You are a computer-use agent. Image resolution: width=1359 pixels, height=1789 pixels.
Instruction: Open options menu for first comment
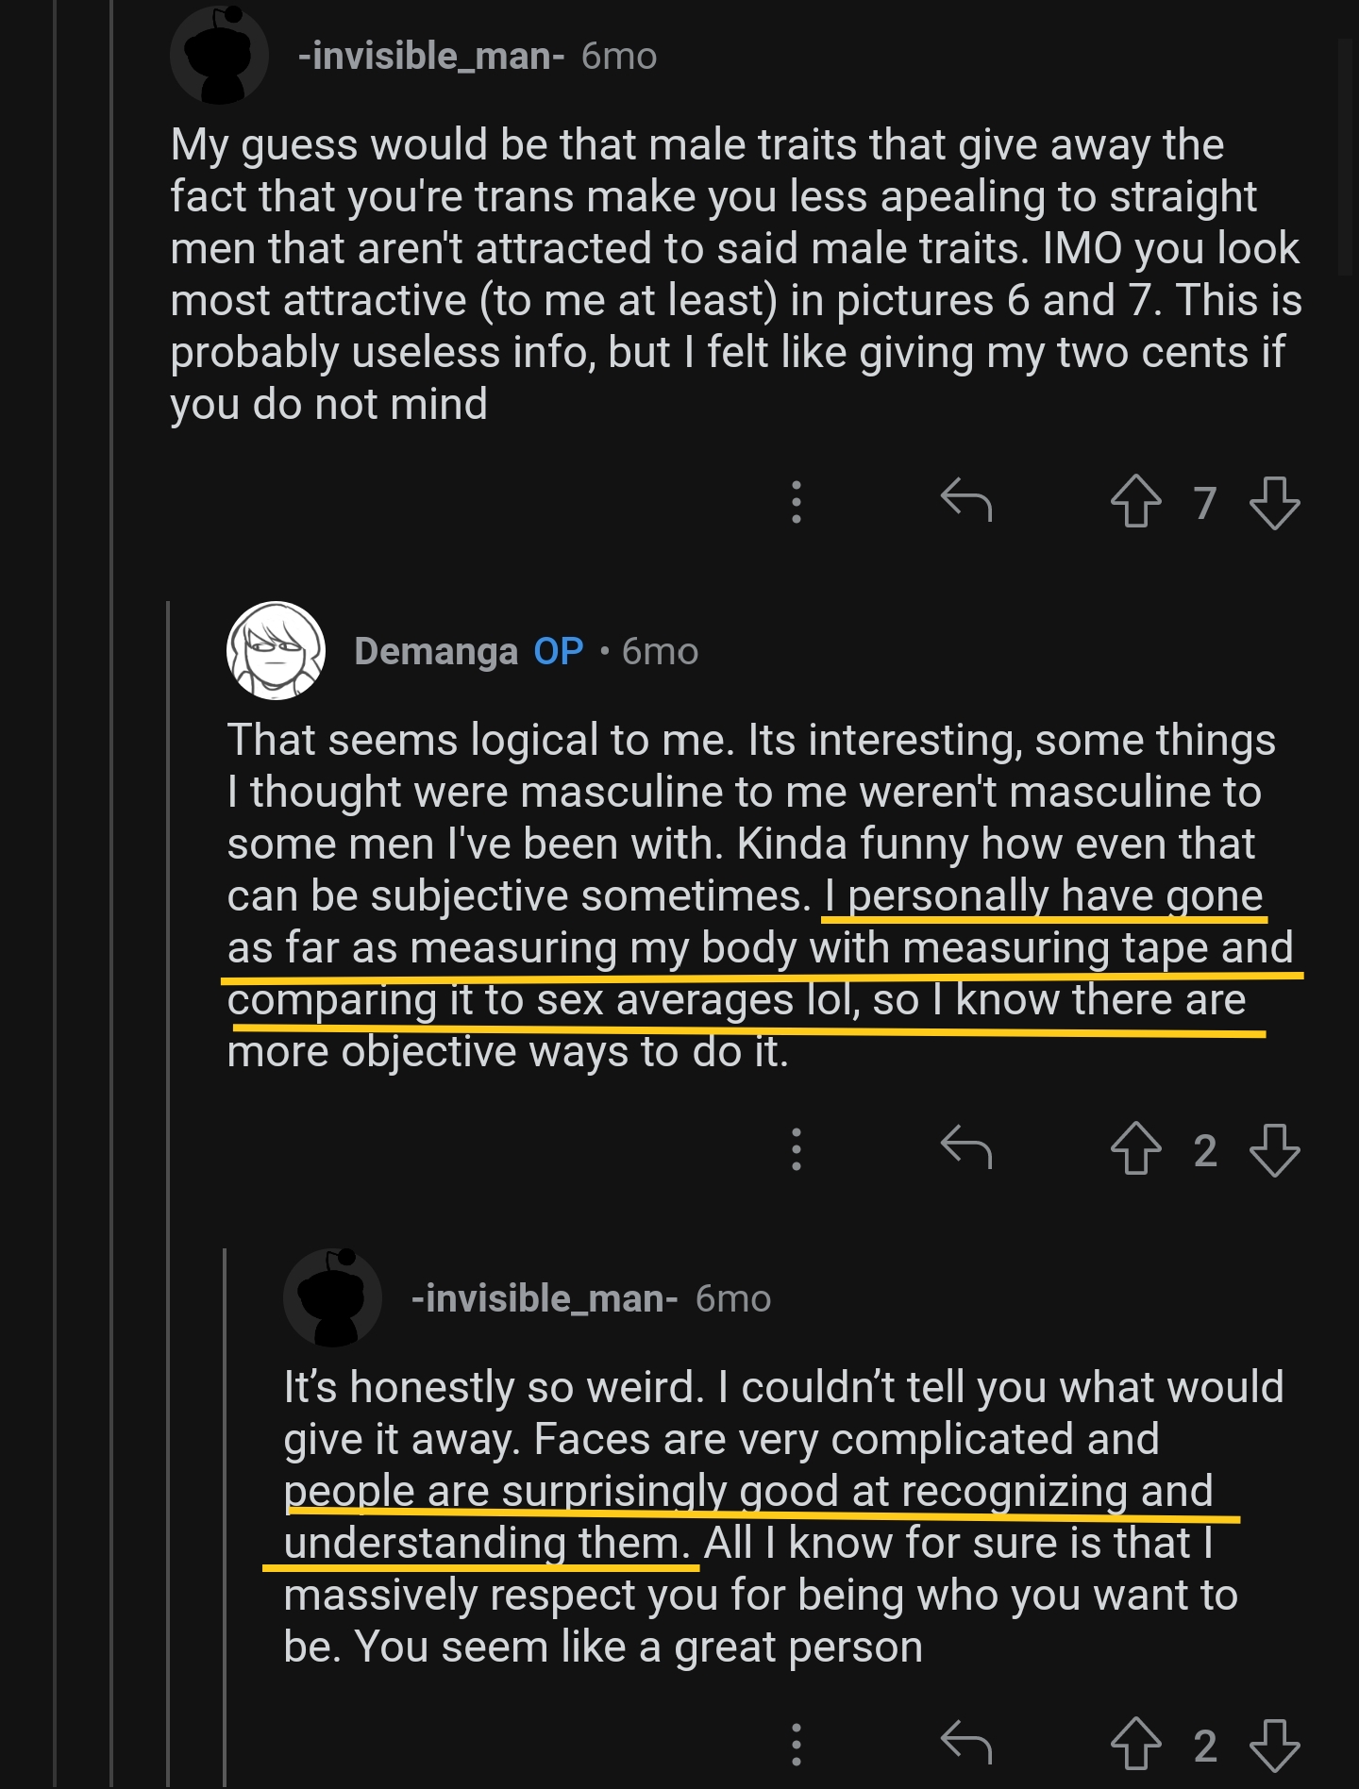797,502
